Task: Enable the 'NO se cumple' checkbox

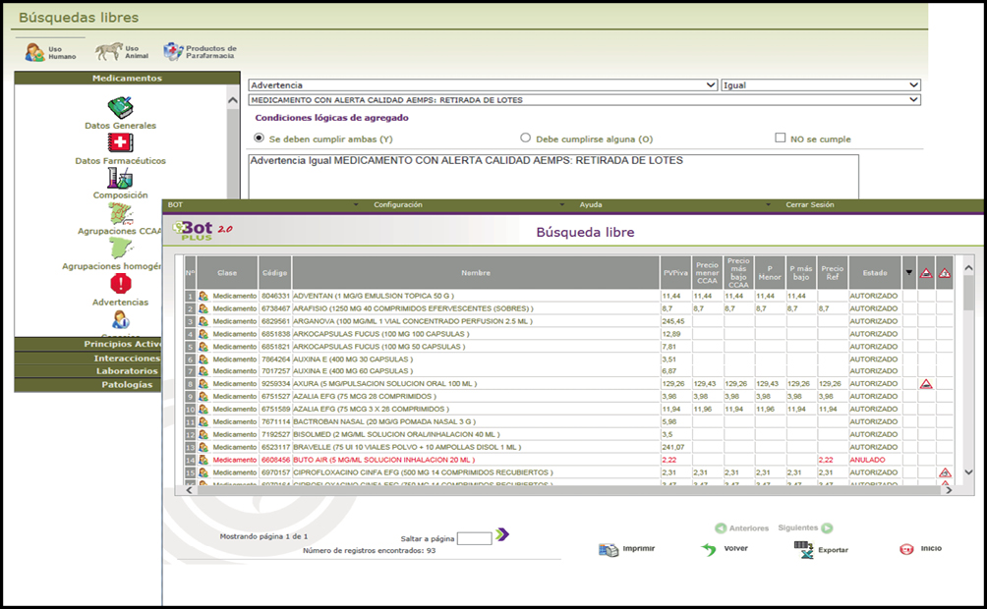Action: point(781,138)
